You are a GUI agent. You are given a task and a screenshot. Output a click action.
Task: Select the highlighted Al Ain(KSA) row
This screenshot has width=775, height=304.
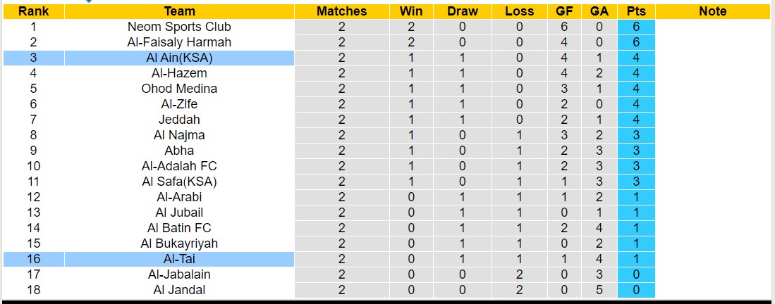pyautogui.click(x=179, y=58)
